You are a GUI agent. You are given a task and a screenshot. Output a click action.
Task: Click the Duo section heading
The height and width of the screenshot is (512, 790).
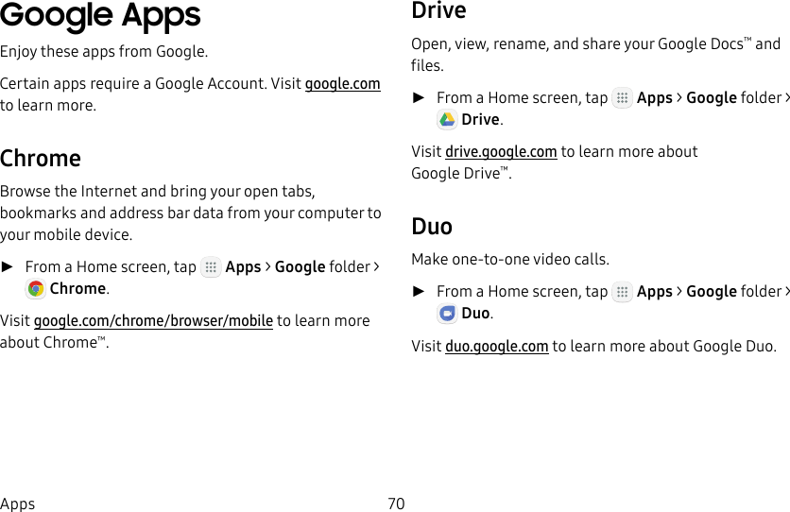[x=432, y=226]
